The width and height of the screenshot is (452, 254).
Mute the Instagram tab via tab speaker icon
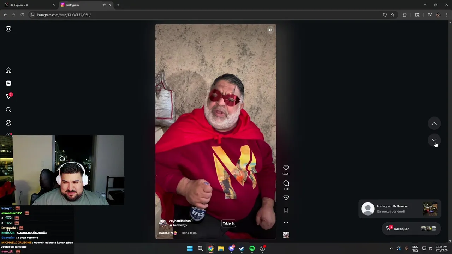pyautogui.click(x=104, y=5)
